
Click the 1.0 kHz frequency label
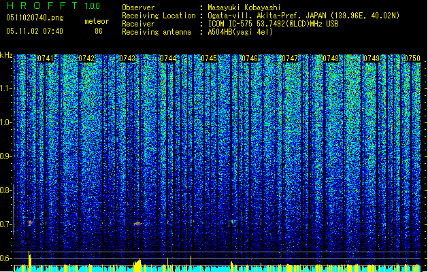point(6,122)
